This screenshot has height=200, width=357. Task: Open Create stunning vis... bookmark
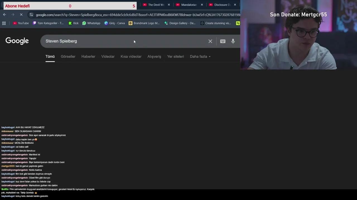pyautogui.click(x=216, y=23)
